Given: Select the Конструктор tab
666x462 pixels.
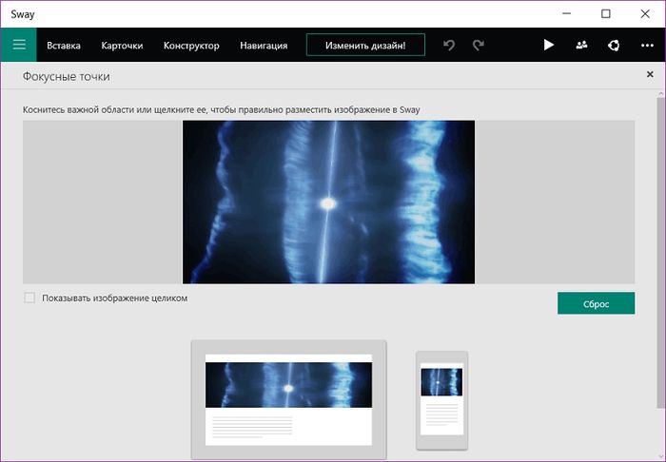Looking at the screenshot, I should pyautogui.click(x=191, y=45).
